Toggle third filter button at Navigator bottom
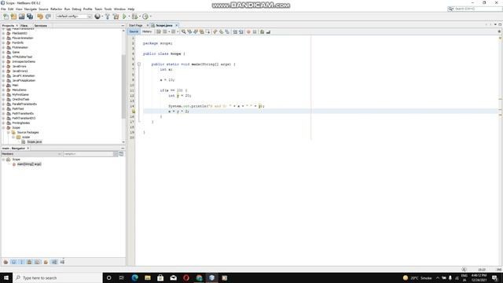503x283 pixels. 21,262
